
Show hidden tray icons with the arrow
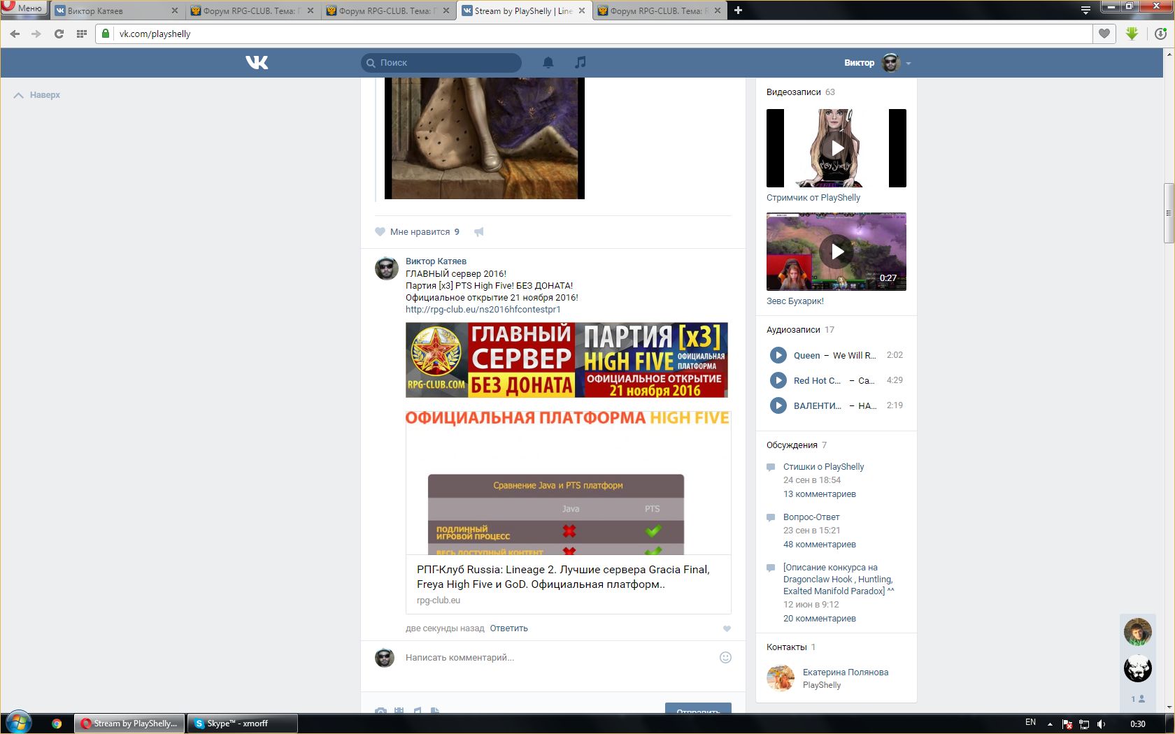tap(1050, 724)
